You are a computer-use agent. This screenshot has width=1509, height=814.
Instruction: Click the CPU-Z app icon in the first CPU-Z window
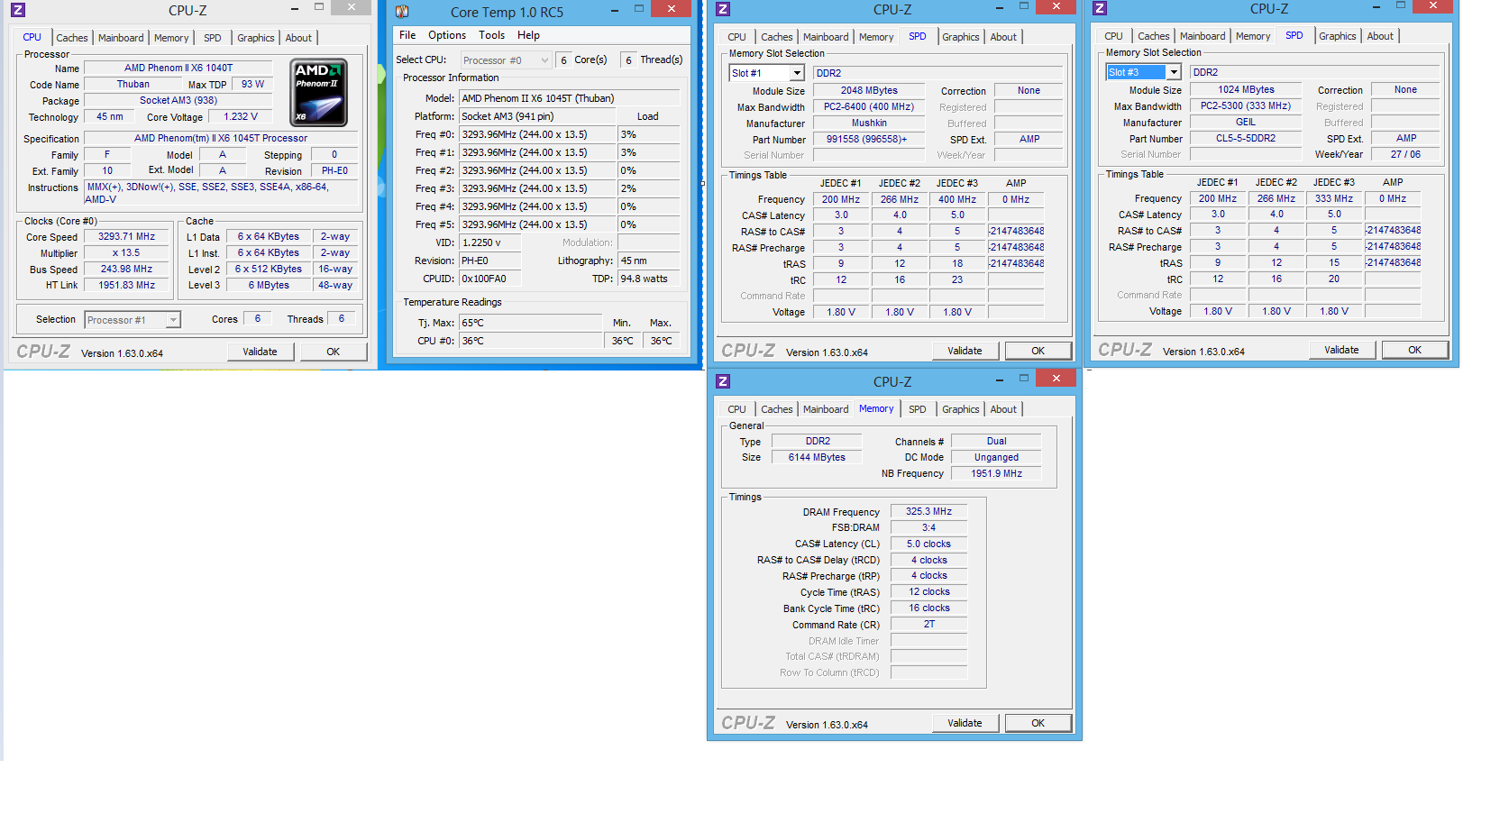pyautogui.click(x=18, y=10)
